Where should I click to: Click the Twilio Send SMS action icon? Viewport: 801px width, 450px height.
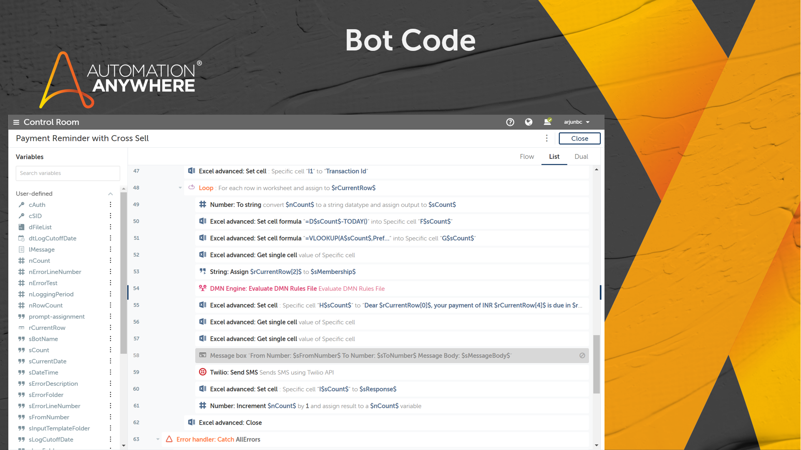203,372
